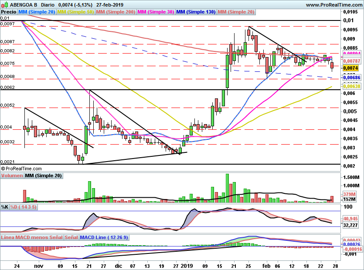Click the %K stochastic label

(5, 207)
